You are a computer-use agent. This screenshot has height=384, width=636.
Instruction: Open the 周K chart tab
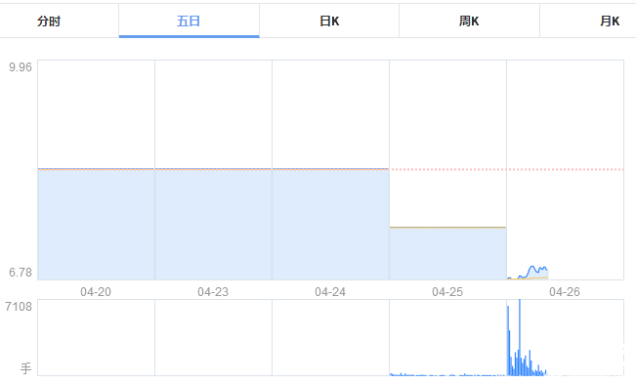[x=469, y=21]
